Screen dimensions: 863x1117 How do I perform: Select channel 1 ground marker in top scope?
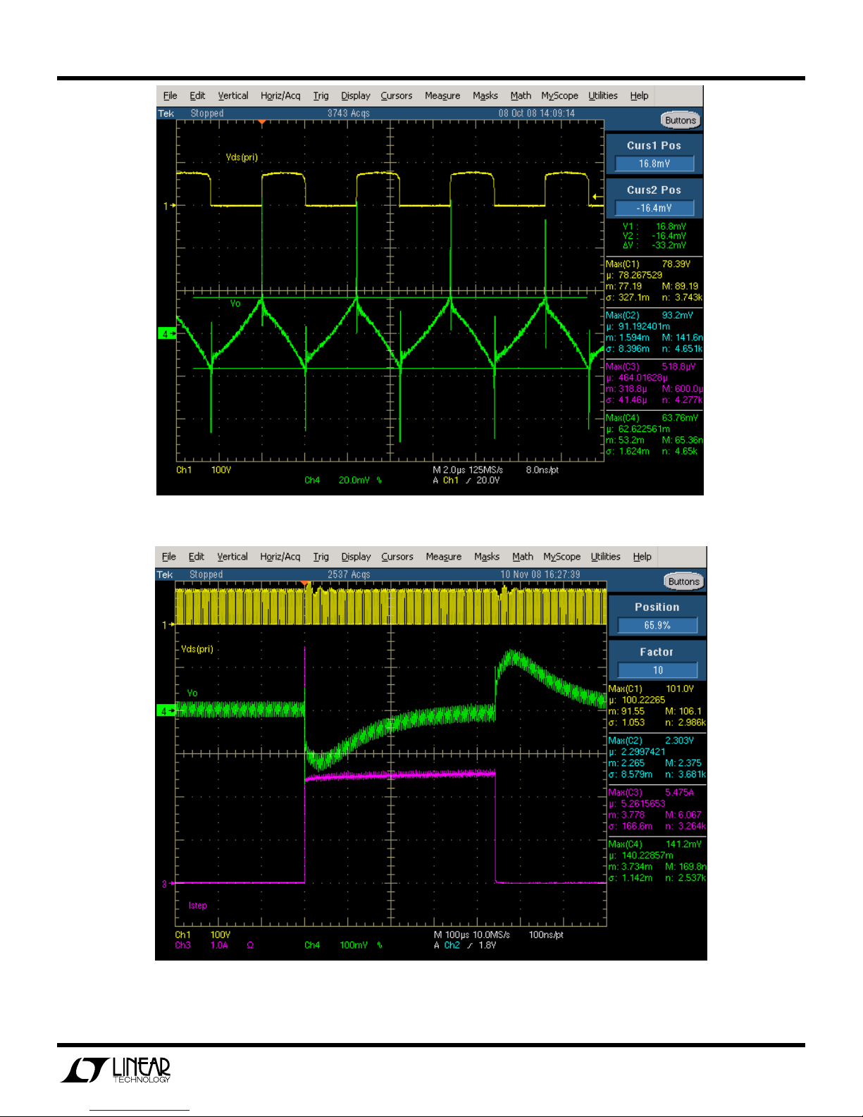click(169, 206)
